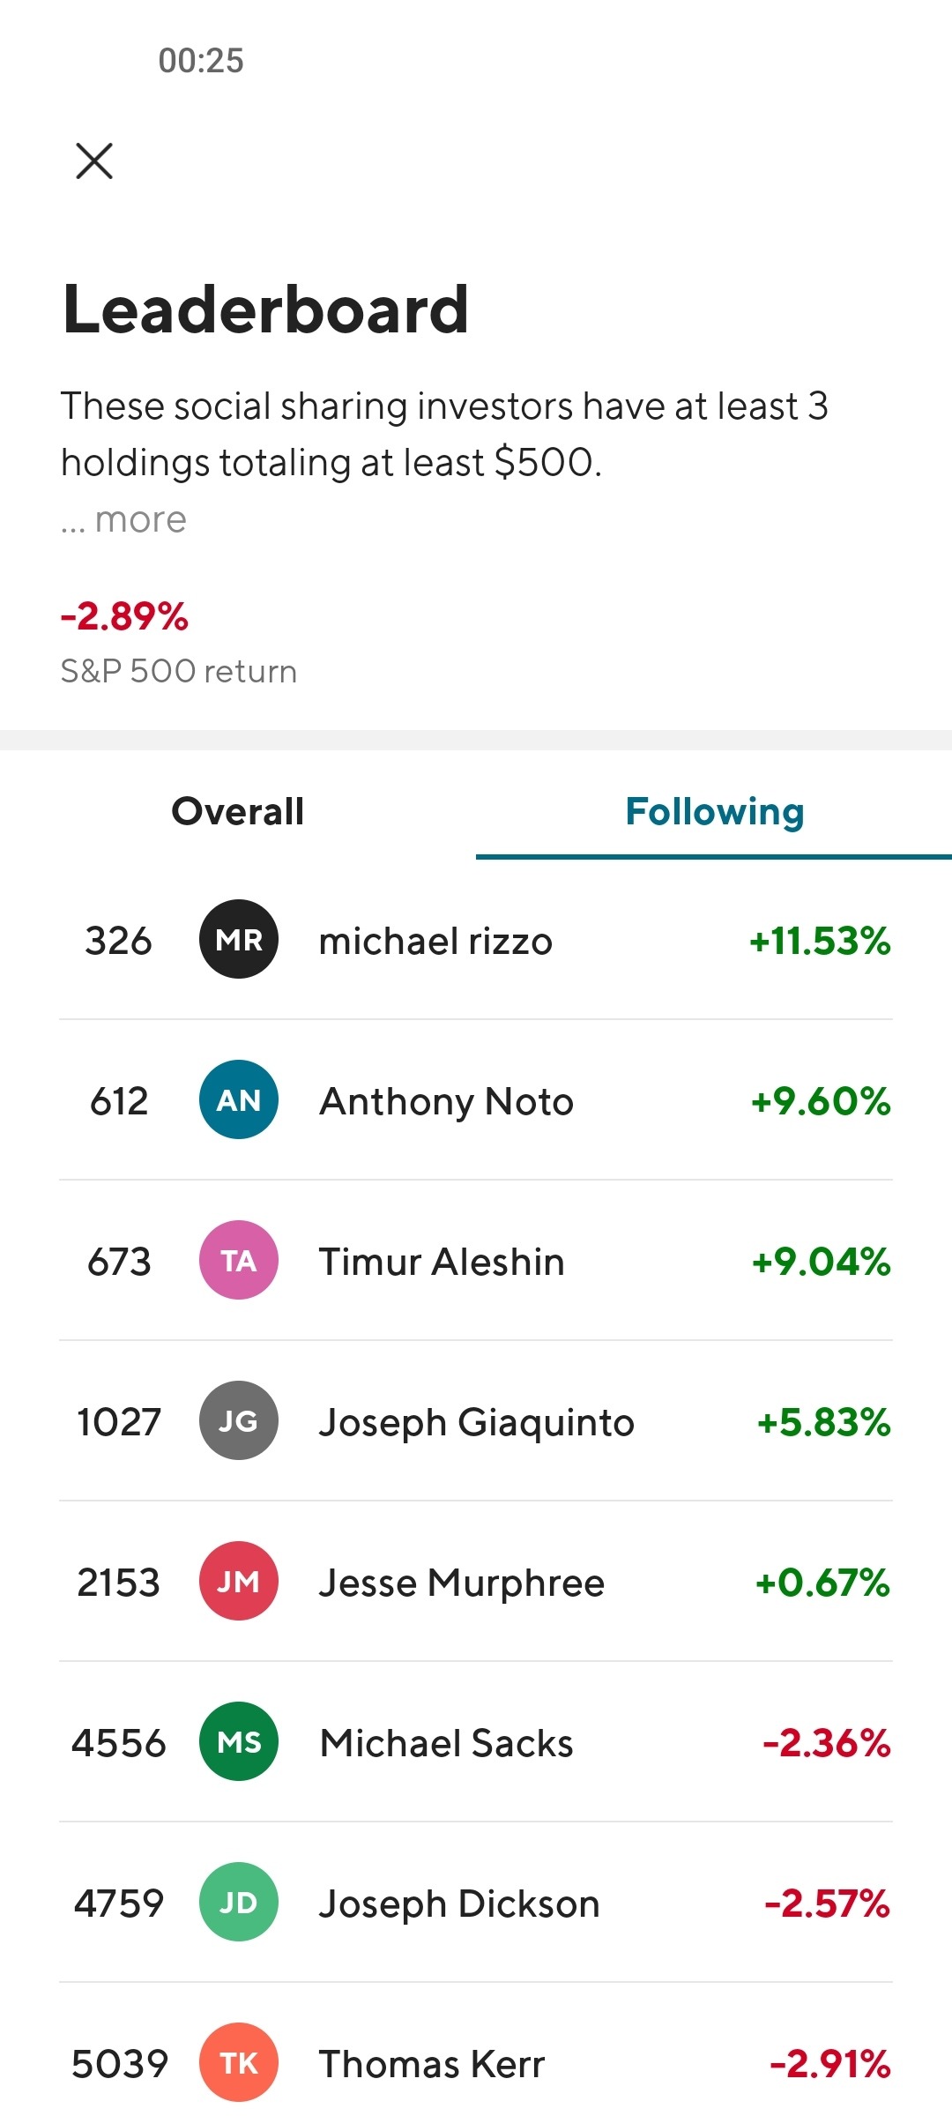This screenshot has height=2116, width=952.
Task: Open michael rizzo's profile name
Action: [x=435, y=942]
